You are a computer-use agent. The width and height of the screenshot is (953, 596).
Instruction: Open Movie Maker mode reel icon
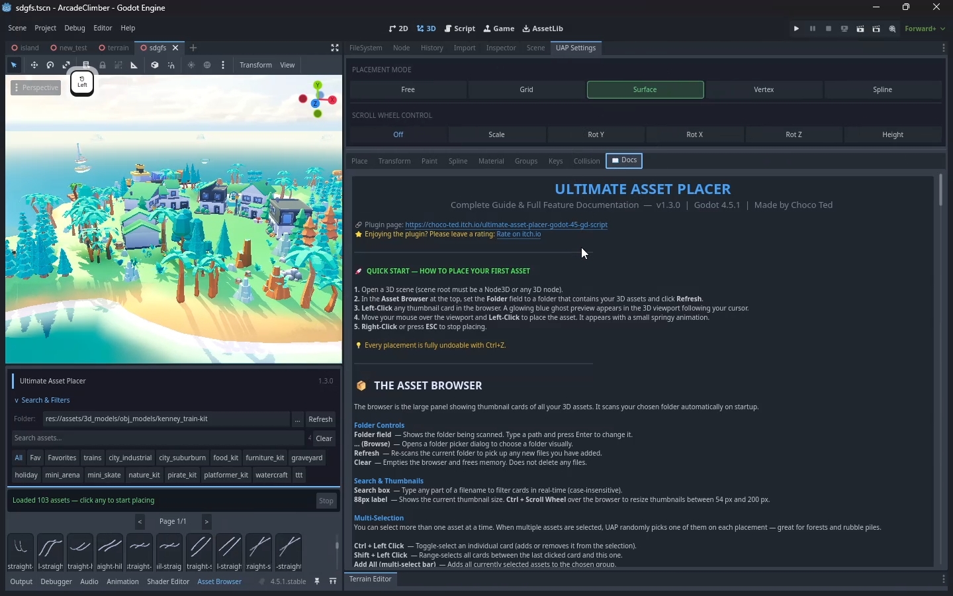pos(893,29)
